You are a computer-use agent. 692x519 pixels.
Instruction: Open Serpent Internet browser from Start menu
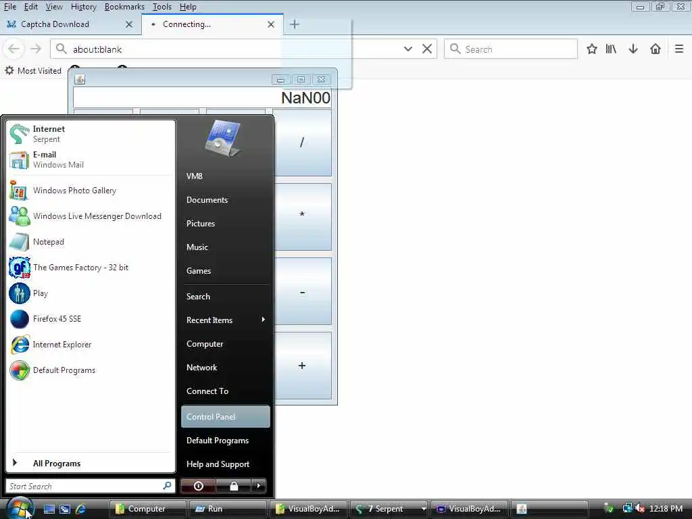coord(91,134)
